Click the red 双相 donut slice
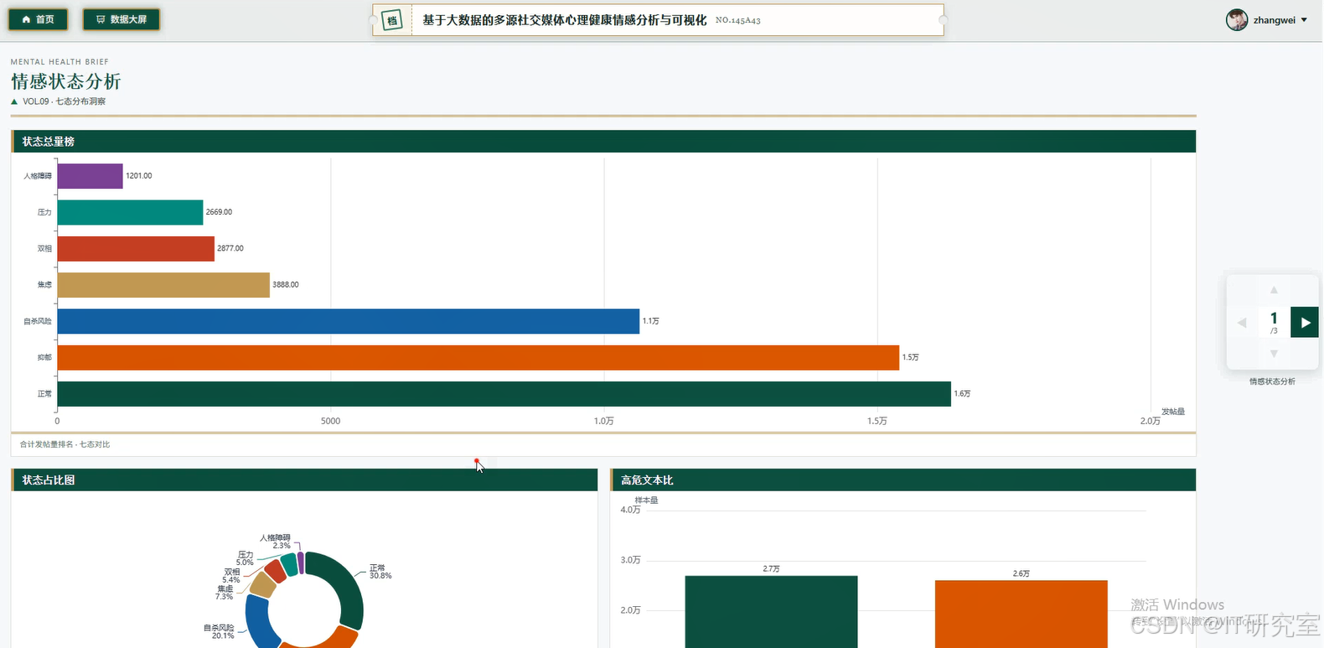The height and width of the screenshot is (648, 1324). pyautogui.click(x=274, y=572)
